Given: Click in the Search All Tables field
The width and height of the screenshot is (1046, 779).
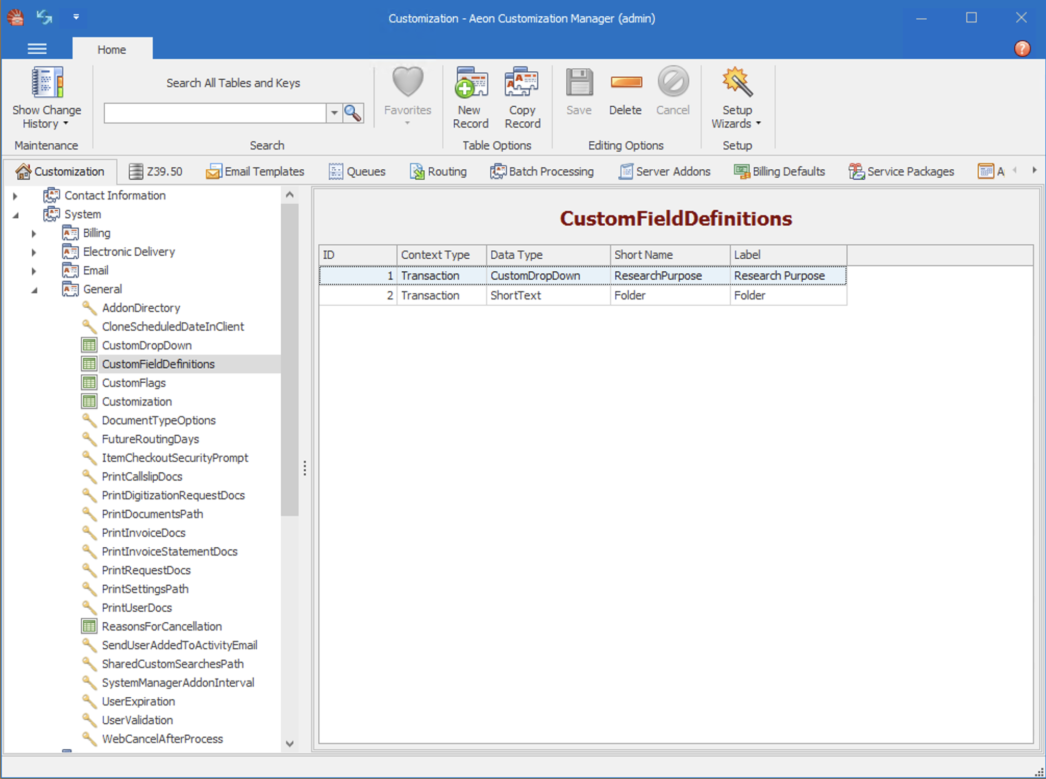Looking at the screenshot, I should click(215, 113).
